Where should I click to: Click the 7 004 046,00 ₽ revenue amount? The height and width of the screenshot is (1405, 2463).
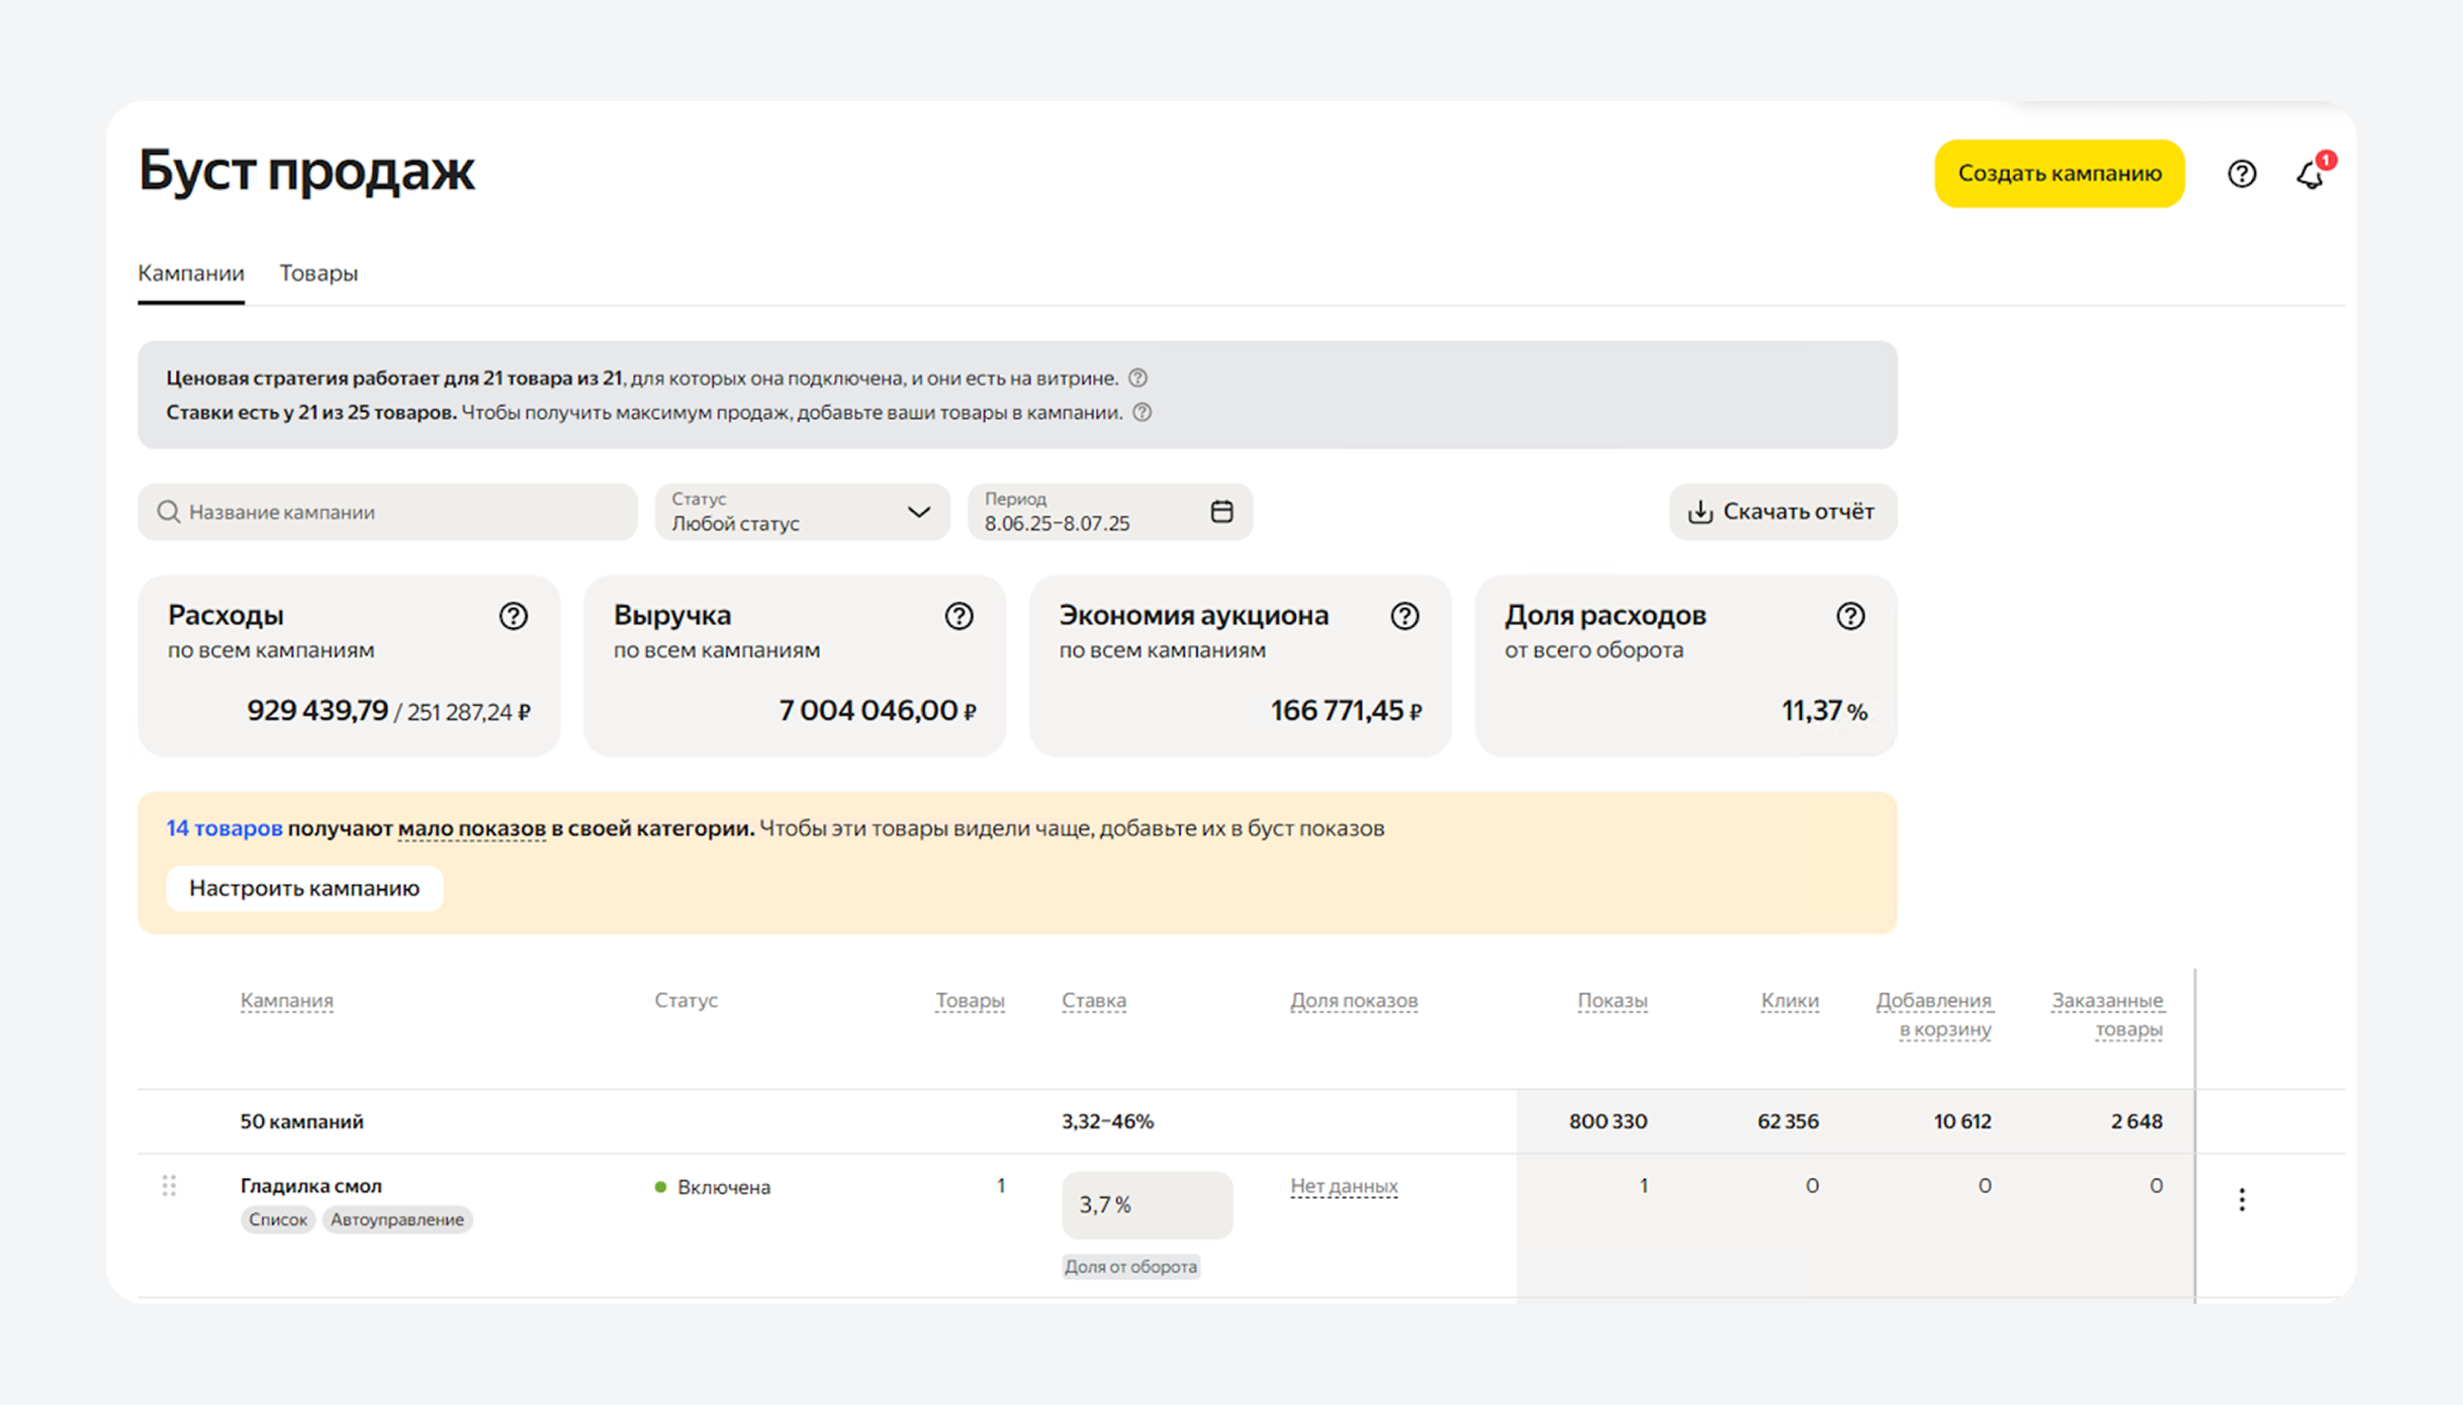(878, 711)
